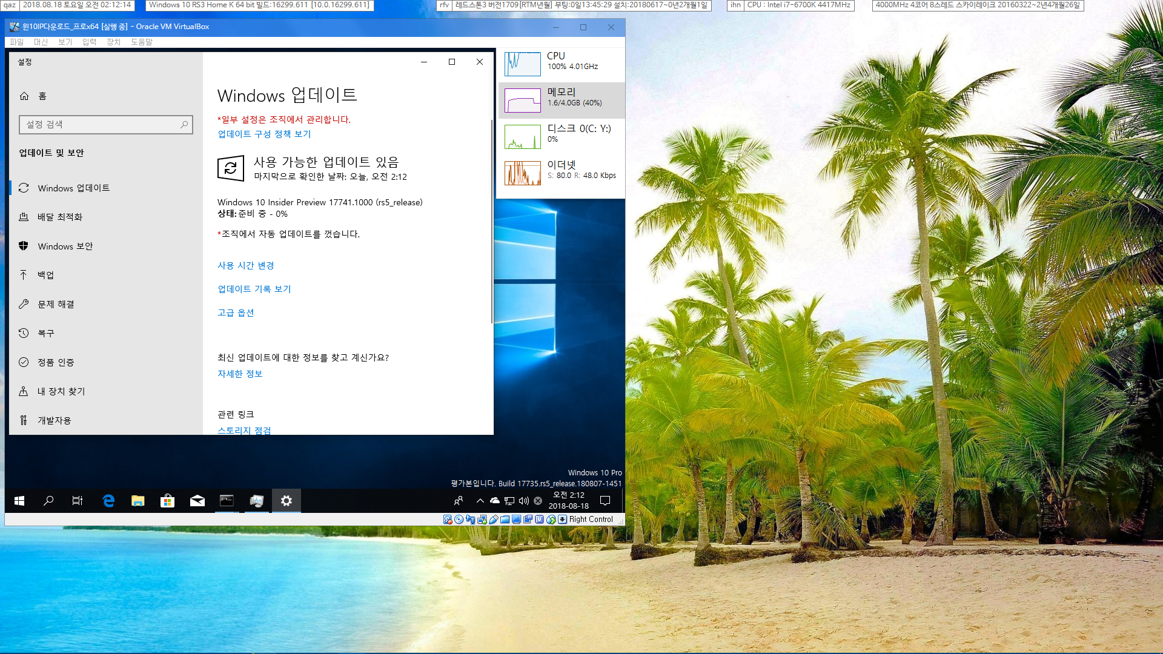
Task: Click VirtualBox optical disc indicator
Action: tap(459, 520)
